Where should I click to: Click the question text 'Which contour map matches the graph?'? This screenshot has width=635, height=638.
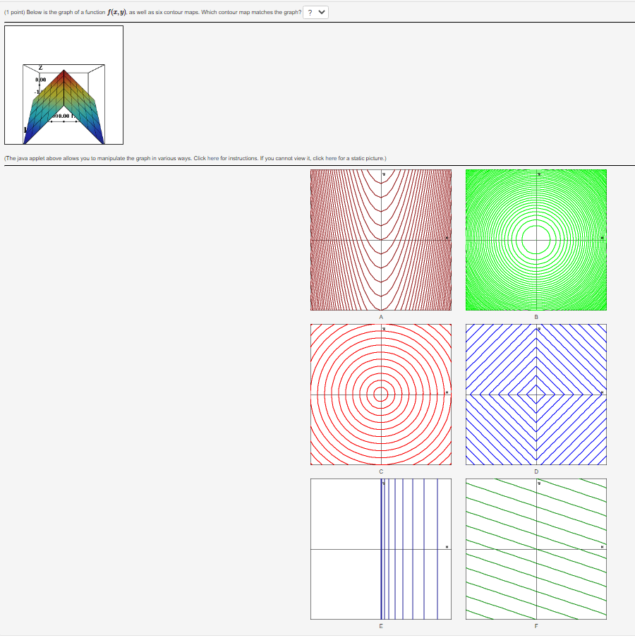(x=251, y=12)
